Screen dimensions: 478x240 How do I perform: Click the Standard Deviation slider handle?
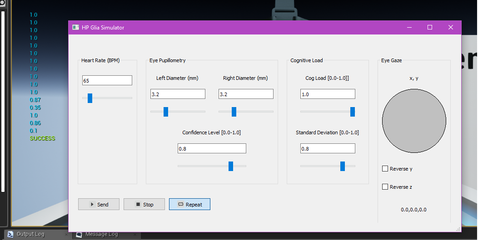pyautogui.click(x=343, y=166)
